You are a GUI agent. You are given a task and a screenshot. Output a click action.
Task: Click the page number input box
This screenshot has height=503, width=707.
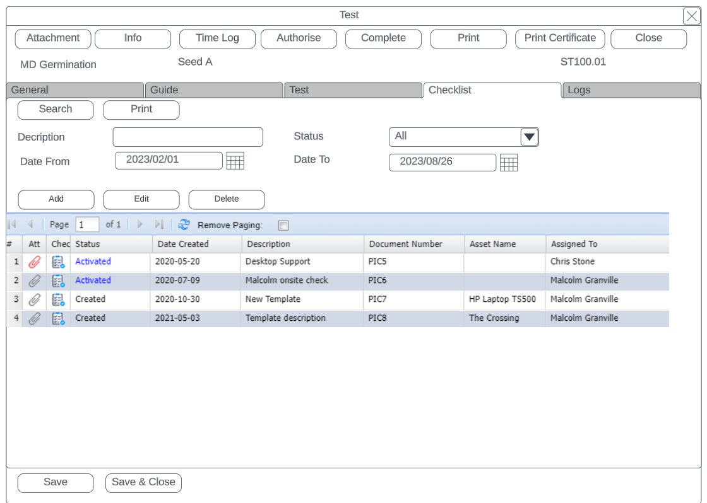(87, 225)
